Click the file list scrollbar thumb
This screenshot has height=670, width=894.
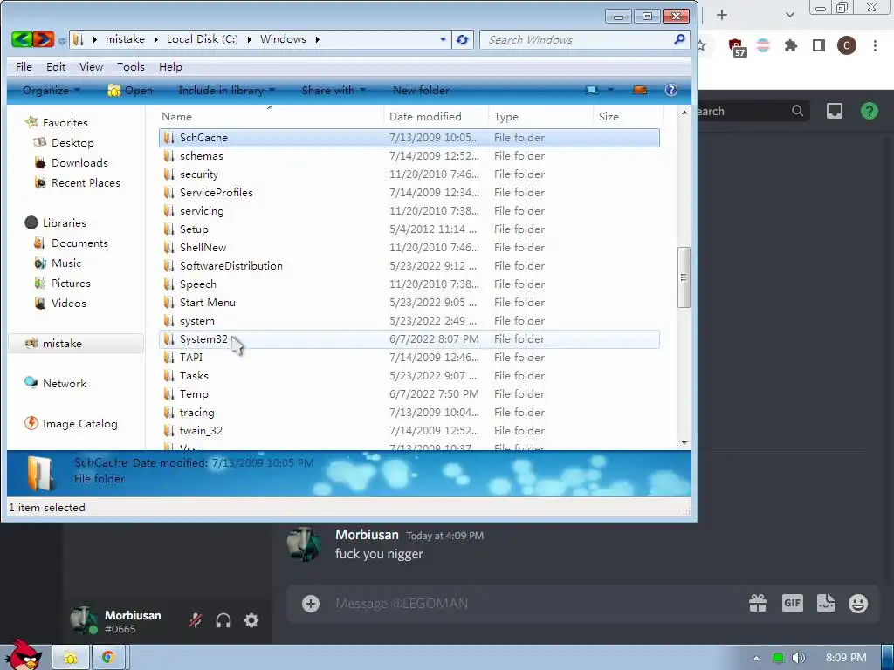(x=684, y=277)
